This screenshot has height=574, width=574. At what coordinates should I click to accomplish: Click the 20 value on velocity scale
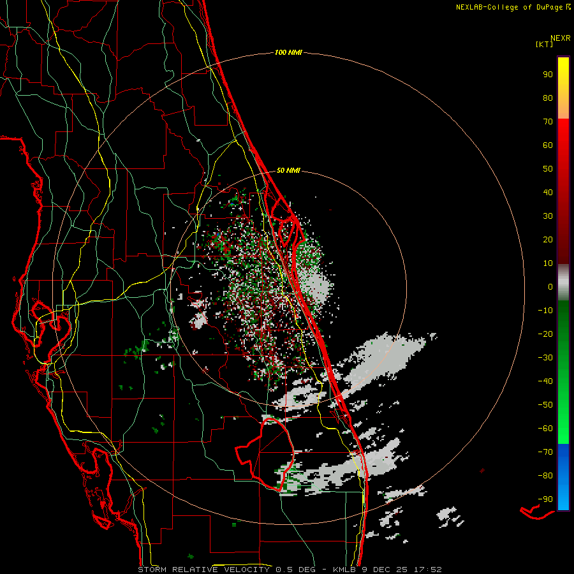(x=548, y=240)
